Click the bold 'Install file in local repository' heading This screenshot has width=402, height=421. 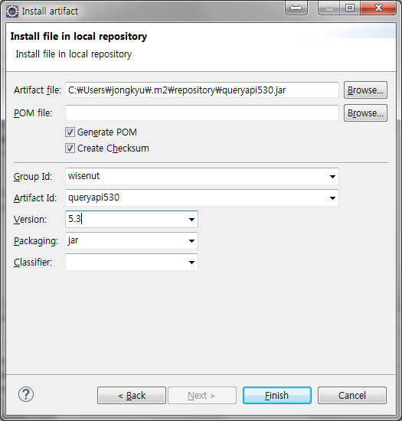tap(79, 36)
